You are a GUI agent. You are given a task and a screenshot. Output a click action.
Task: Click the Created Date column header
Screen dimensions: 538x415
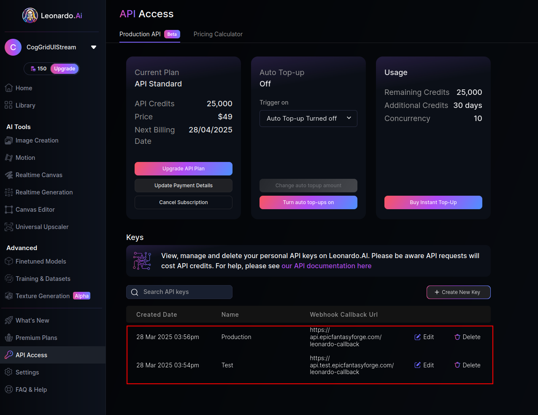click(157, 315)
